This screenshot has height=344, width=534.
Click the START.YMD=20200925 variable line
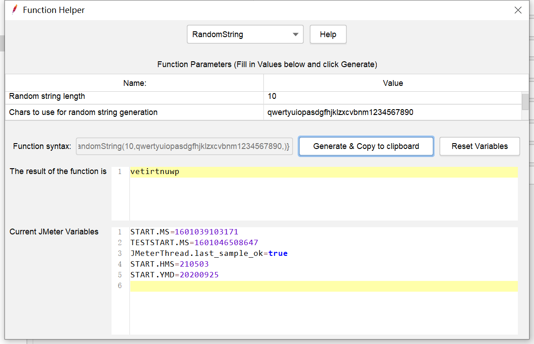[174, 275]
